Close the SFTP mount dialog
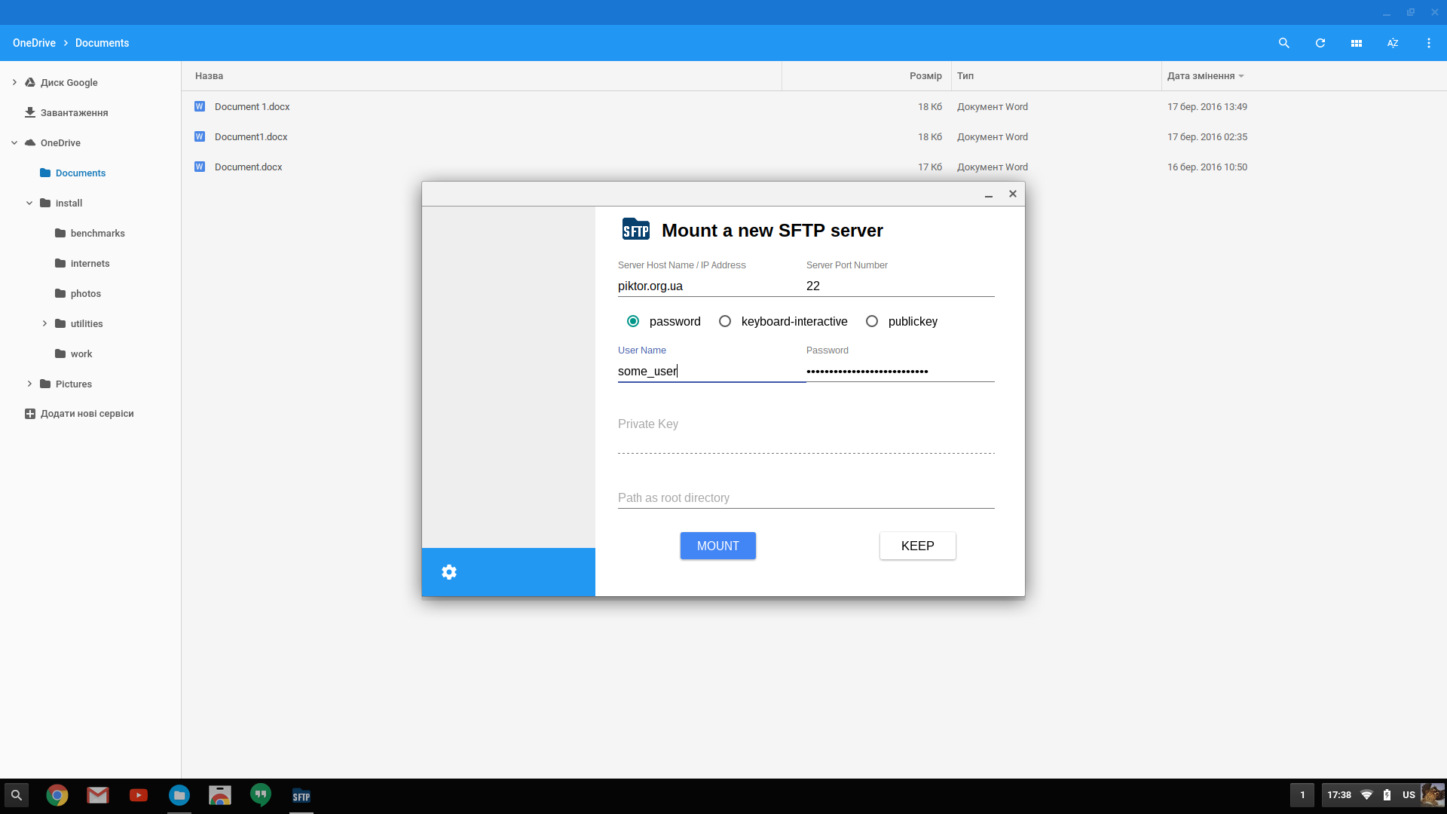This screenshot has height=814, width=1447. tap(1013, 194)
